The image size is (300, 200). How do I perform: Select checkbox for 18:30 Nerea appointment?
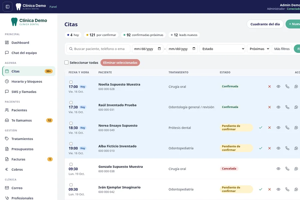[x=71, y=123]
